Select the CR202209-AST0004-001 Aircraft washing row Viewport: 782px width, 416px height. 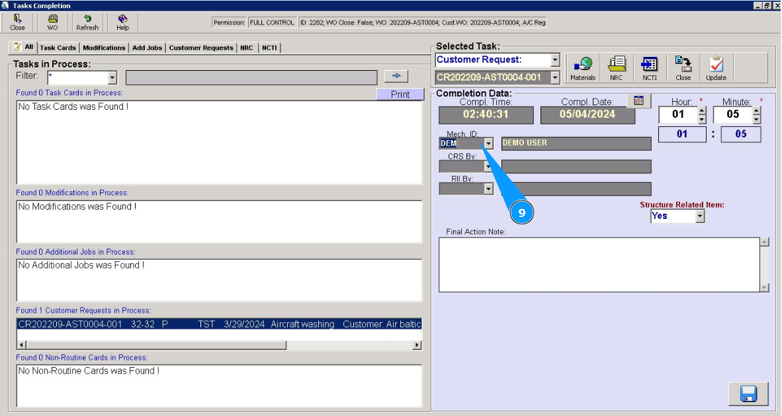[x=220, y=324]
